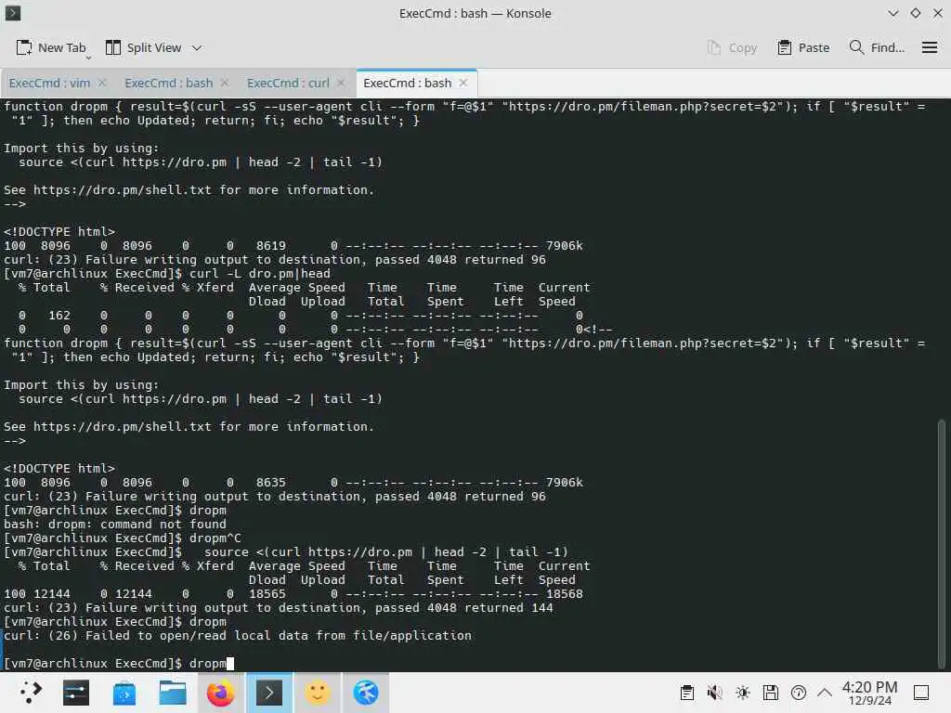This screenshot has height=713, width=951.
Task: Click the text 'bash: dropm: command not found'
Action: click(x=115, y=524)
